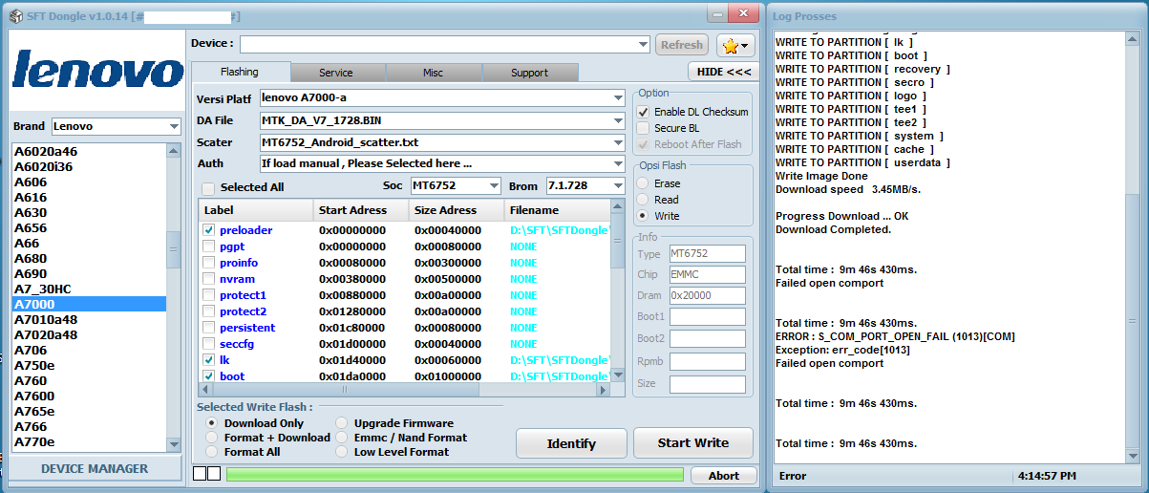Select model A7010a48 in the list
Image resolution: width=1149 pixels, height=493 pixels.
click(x=89, y=319)
